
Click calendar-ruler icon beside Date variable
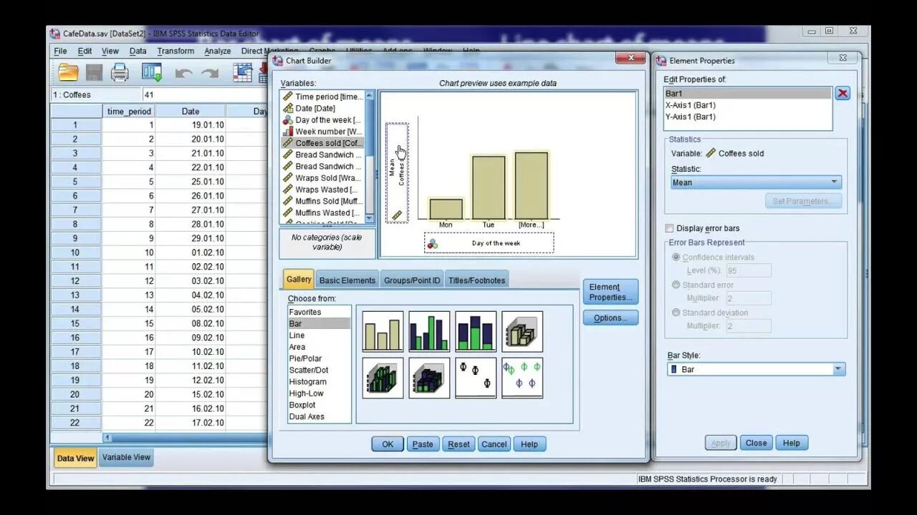[287, 108]
